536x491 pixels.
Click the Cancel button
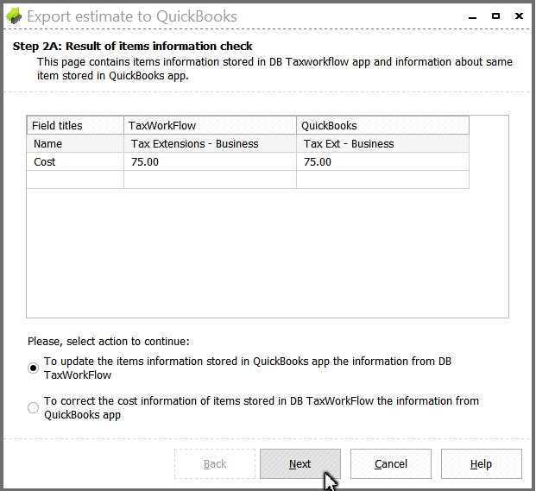(391, 463)
